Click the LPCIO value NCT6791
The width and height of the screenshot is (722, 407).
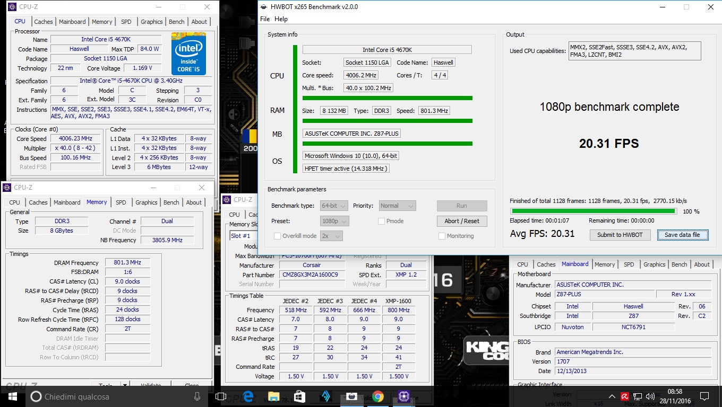pos(633,327)
